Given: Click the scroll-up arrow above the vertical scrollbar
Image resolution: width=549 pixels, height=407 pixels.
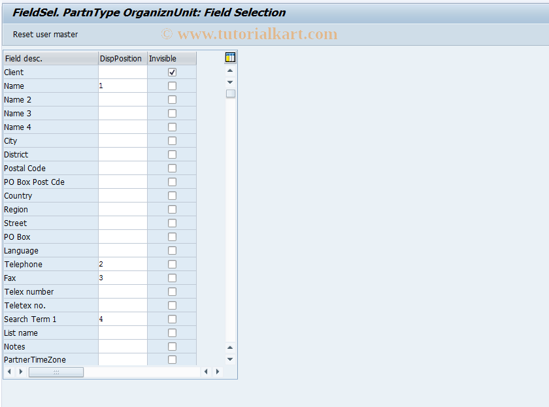Looking at the screenshot, I should (230, 71).
